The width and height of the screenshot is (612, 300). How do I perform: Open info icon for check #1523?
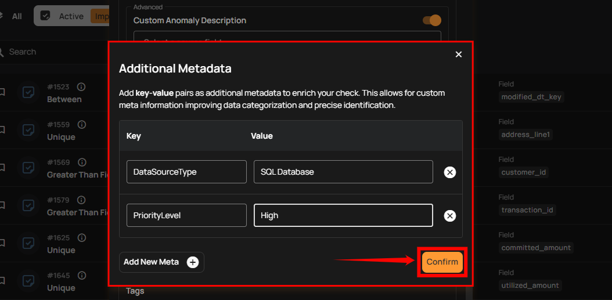pos(81,87)
